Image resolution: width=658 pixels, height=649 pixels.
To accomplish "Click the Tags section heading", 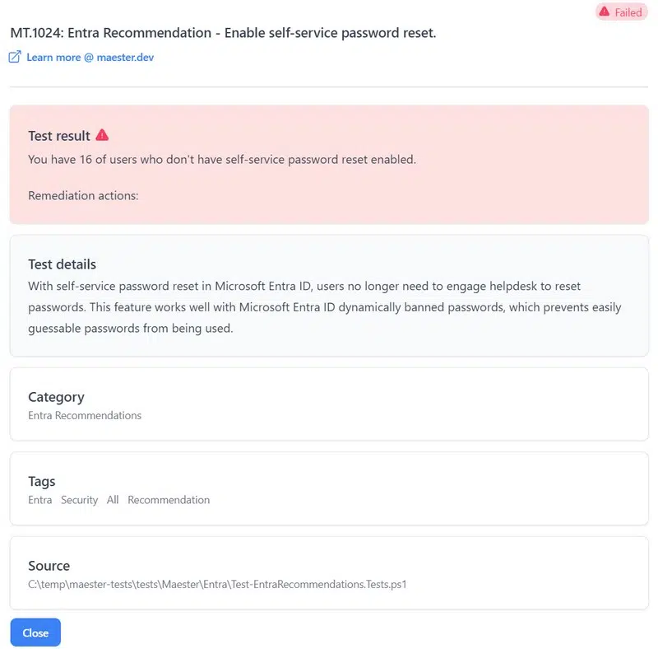I will coord(41,481).
